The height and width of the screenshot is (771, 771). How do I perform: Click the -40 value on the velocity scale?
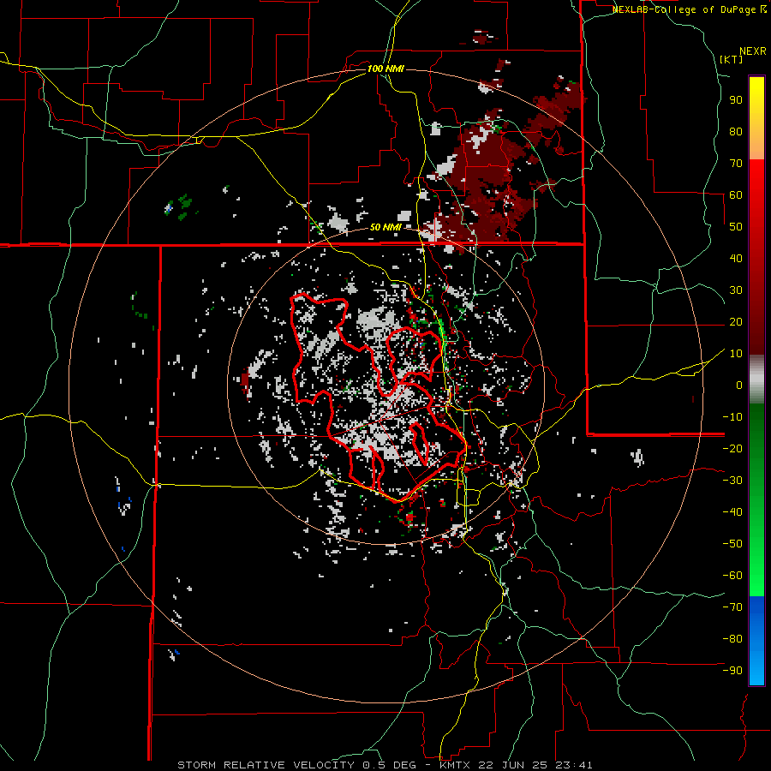732,512
